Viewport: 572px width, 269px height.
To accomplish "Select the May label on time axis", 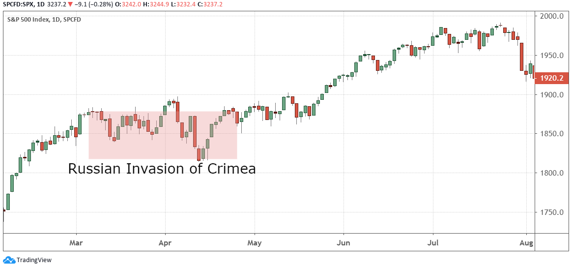I will point(254,242).
